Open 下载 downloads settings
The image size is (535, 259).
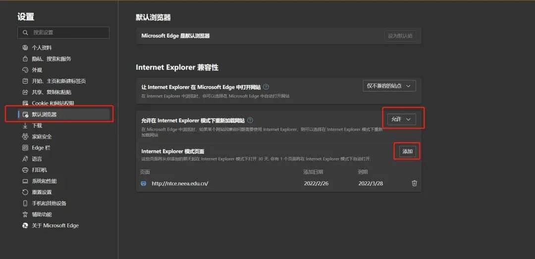pos(37,126)
